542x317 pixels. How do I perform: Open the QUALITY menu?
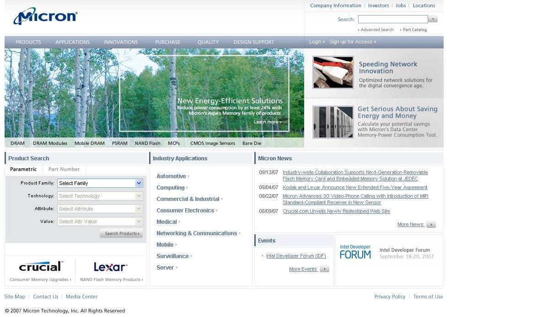208,42
